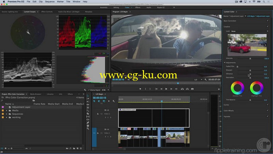The height and width of the screenshot is (154, 273).
Task: Open the Sequence menu
Action: coord(50,2)
